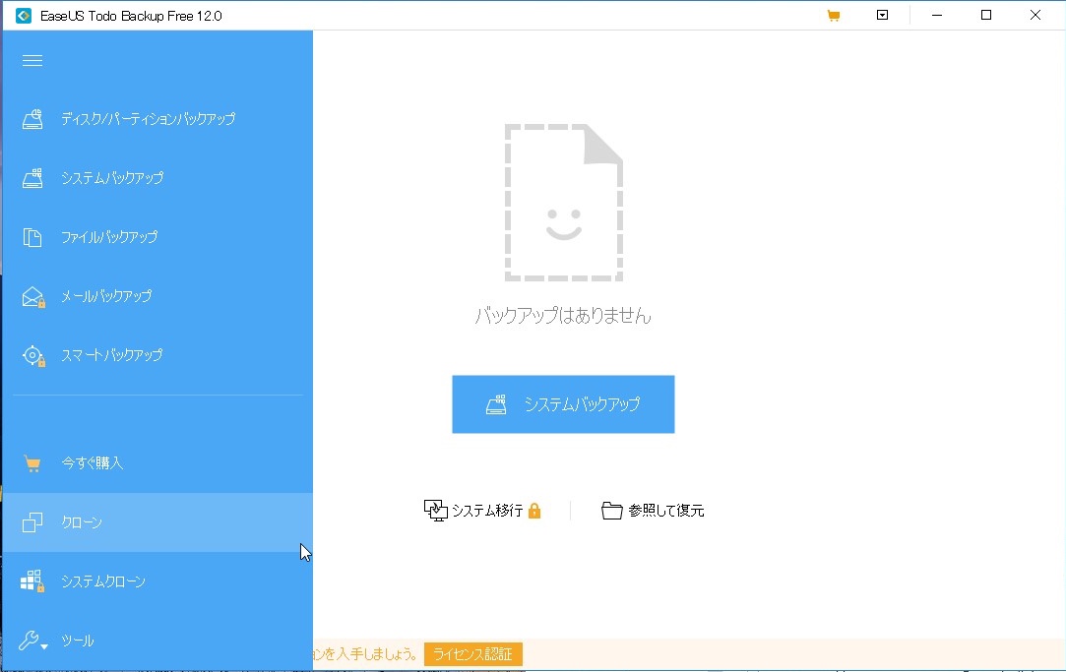The height and width of the screenshot is (672, 1066).
Task: Click 今すぐ購入 in the sidebar
Action: point(157,463)
